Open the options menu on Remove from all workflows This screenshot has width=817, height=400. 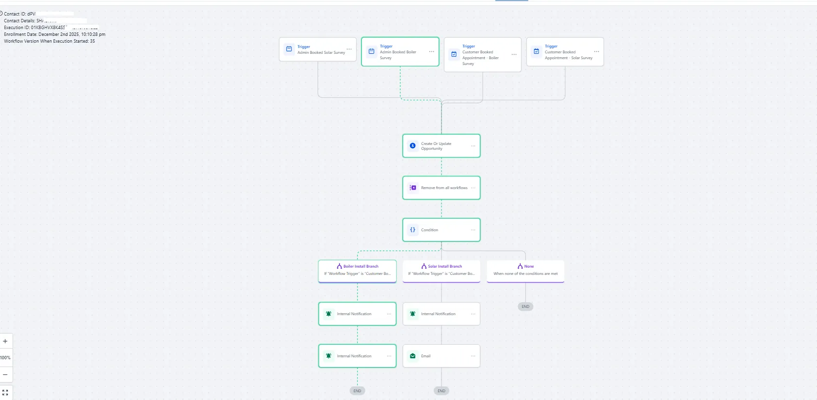473,188
